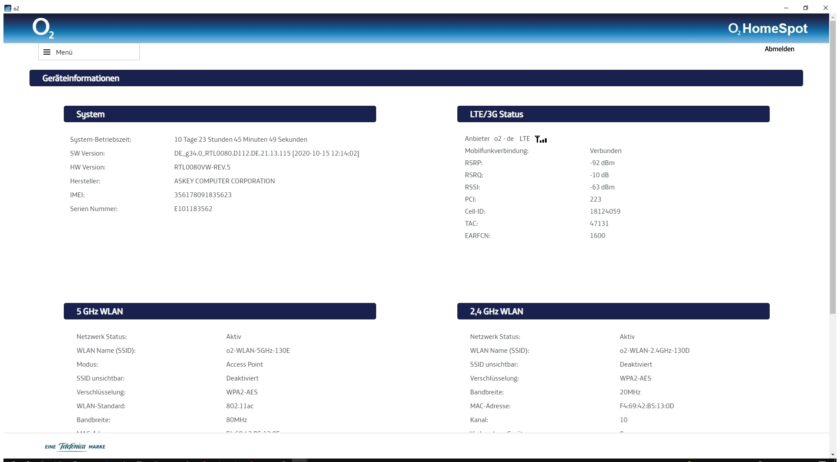Screen dimensions: 840x462
Task: Select the RSSI value -63 dBm
Action: pyautogui.click(x=602, y=187)
